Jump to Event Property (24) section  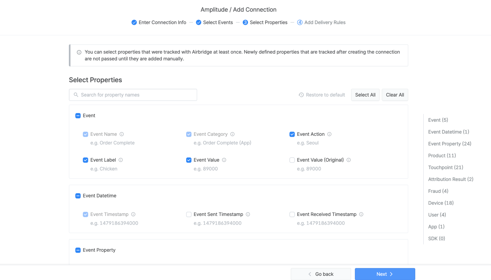pos(450,144)
